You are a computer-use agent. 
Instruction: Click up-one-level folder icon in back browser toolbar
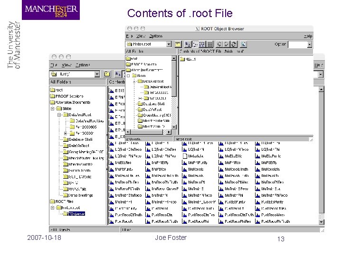tap(107, 74)
